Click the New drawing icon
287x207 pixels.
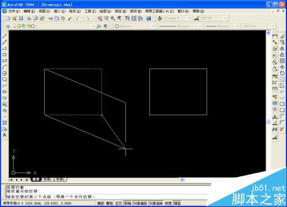pos(8,18)
